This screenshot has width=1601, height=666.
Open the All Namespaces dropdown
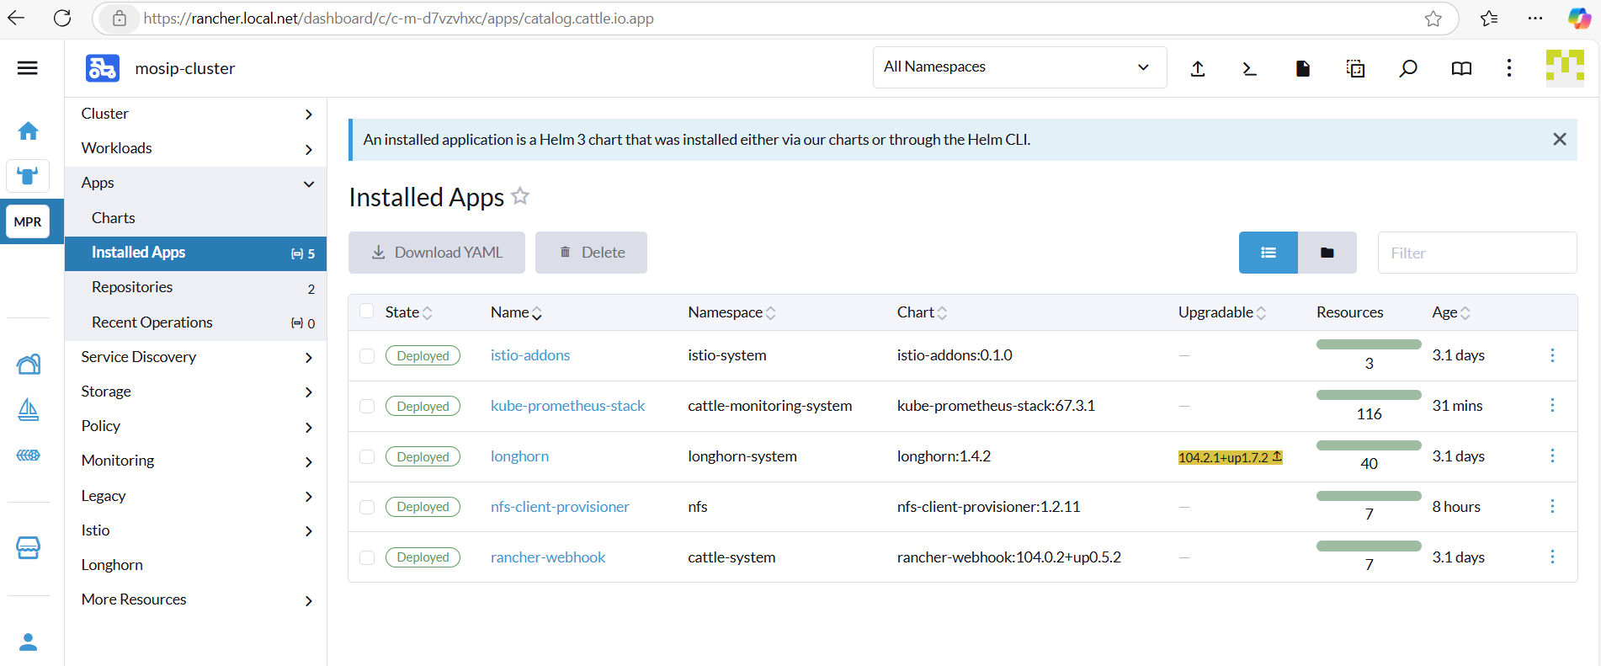coord(1019,67)
